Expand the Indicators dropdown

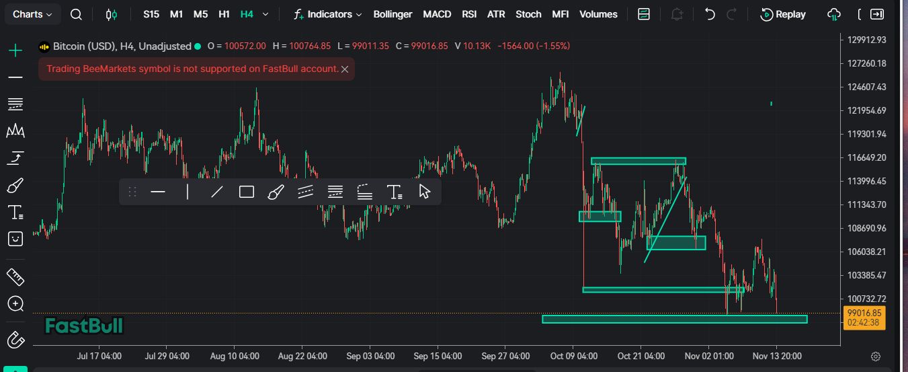[x=329, y=14]
